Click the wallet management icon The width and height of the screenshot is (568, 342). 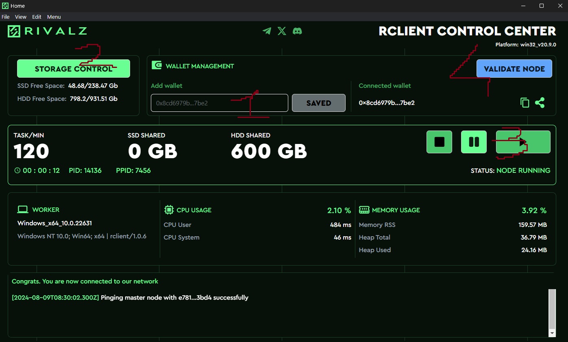(157, 65)
